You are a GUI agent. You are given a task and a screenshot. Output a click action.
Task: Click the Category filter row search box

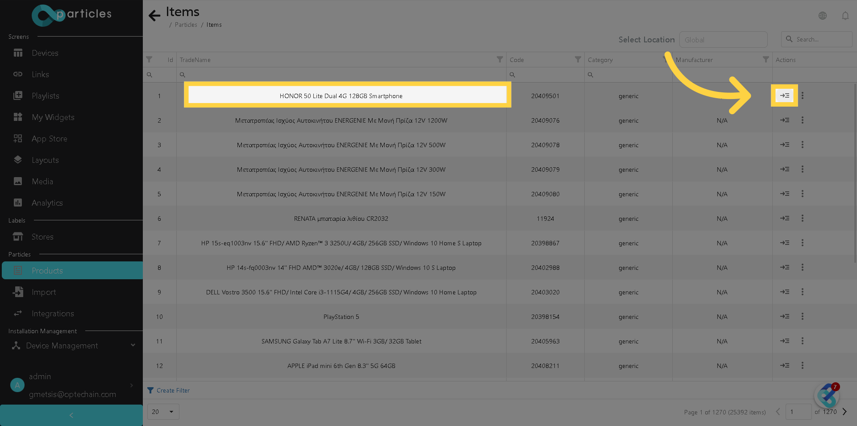point(628,75)
